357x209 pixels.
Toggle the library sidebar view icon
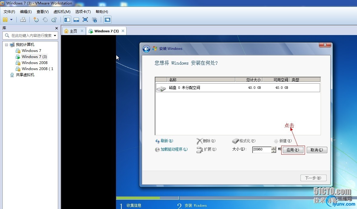click(x=67, y=20)
